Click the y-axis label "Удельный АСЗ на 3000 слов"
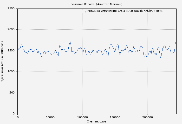 pyautogui.click(x=3, y=61)
